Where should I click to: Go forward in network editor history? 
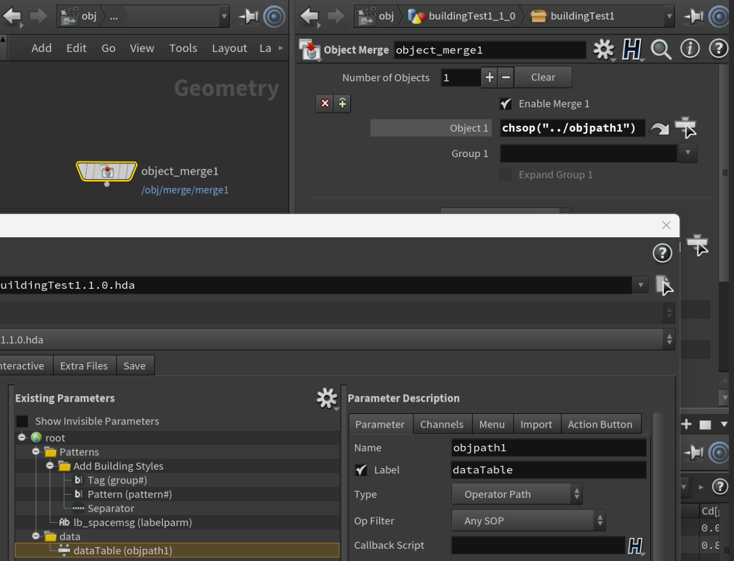(38, 16)
